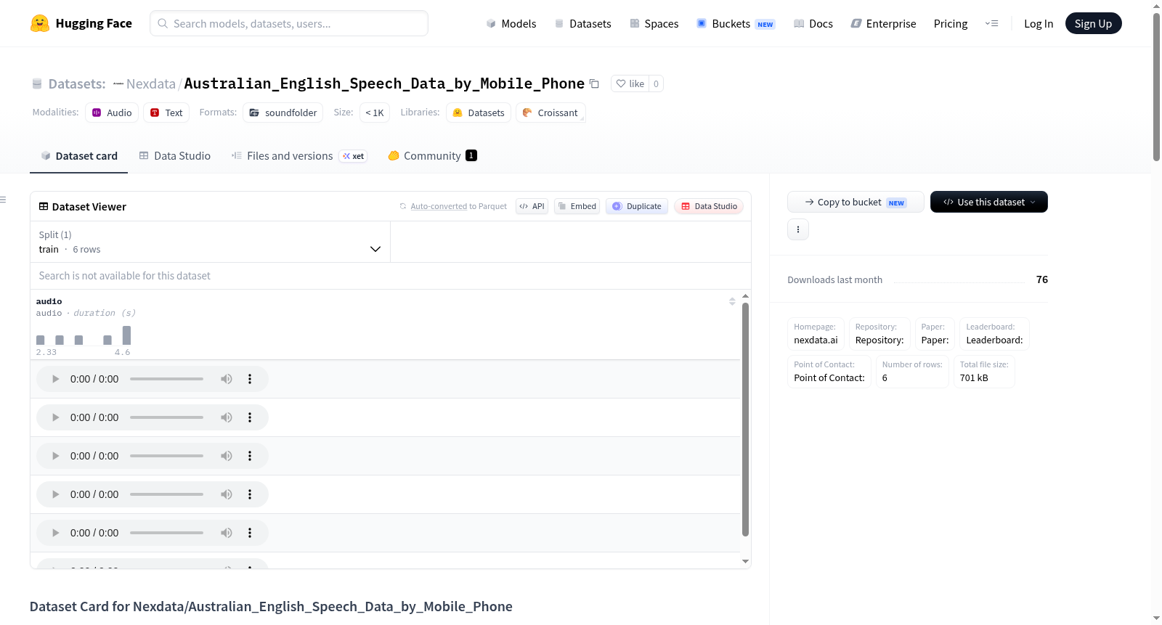Play the second audio row
The height and width of the screenshot is (625, 1162).
click(x=55, y=417)
